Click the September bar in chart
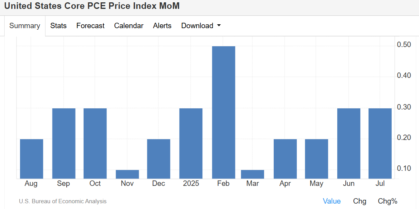Image resolution: width=419 pixels, height=209 pixels. point(64,143)
